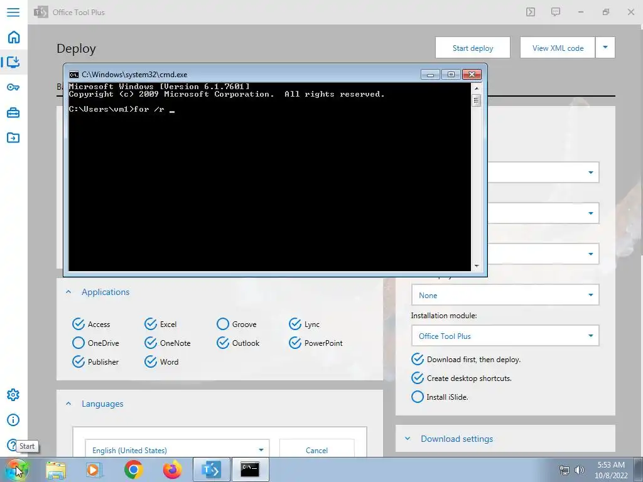Switch to Office Tool Plus taskbar button
The image size is (643, 482).
(211, 469)
